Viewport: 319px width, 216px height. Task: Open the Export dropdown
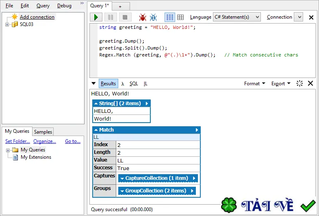(x=281, y=84)
